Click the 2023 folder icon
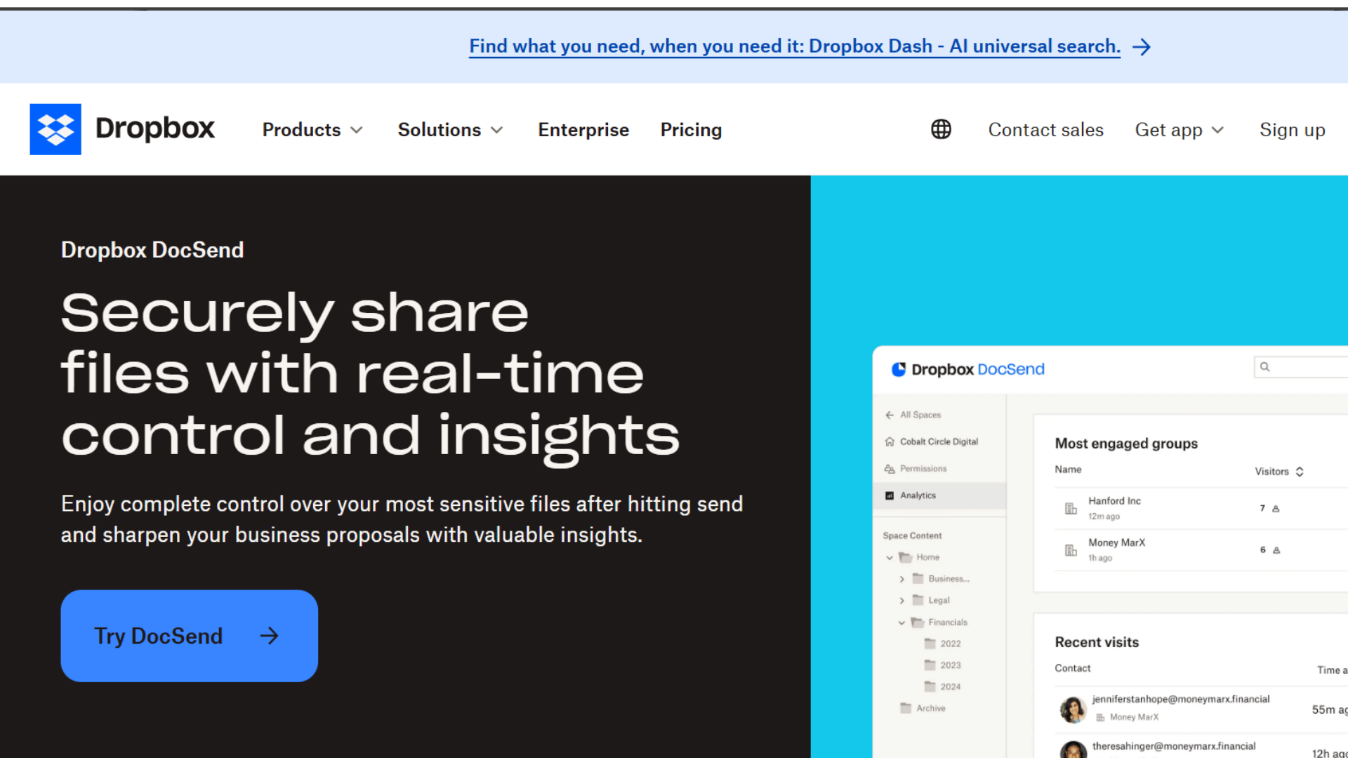Viewport: 1348px width, 758px height. click(930, 665)
